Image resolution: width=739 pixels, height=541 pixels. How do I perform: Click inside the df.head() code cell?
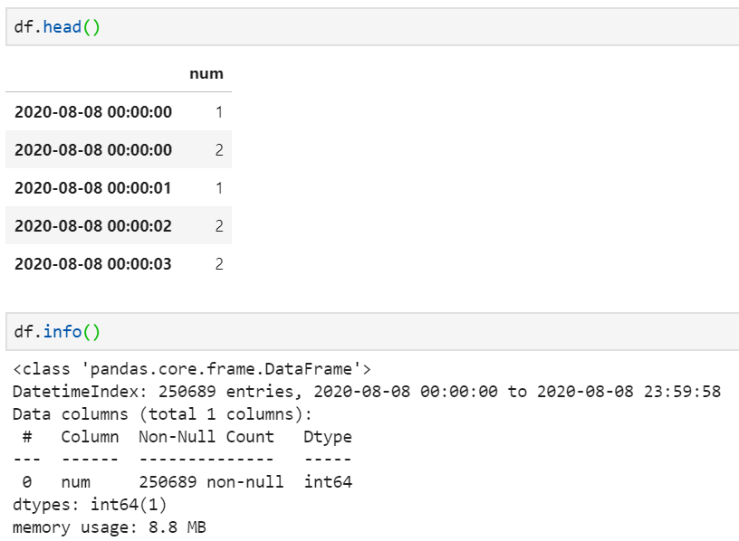click(x=362, y=27)
